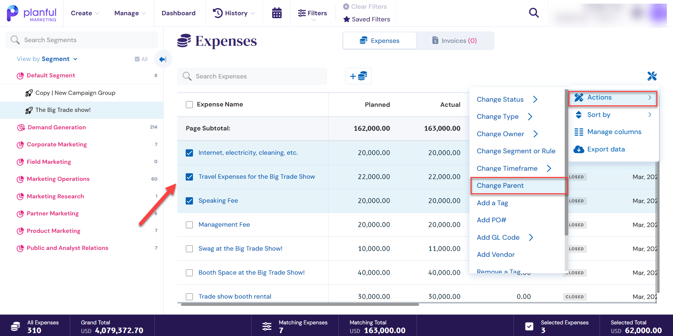Click the Default Segment pie icon

coord(20,76)
